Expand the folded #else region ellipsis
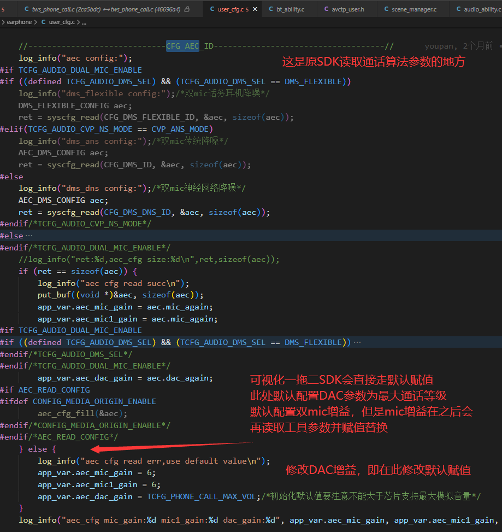The width and height of the screenshot is (502, 532). tap(29, 236)
